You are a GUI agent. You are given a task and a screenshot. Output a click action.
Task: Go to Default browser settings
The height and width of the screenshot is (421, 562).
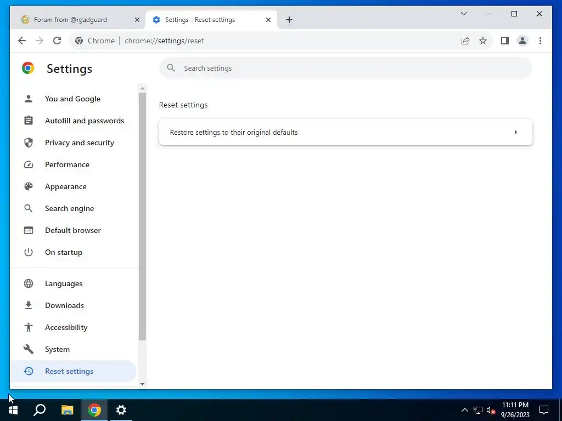pyautogui.click(x=73, y=230)
